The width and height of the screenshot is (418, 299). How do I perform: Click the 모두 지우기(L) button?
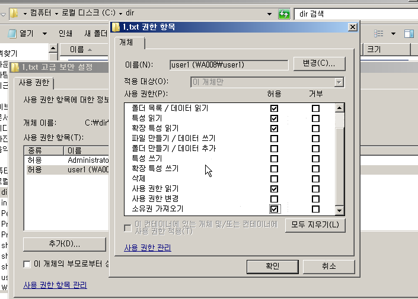[315, 225]
